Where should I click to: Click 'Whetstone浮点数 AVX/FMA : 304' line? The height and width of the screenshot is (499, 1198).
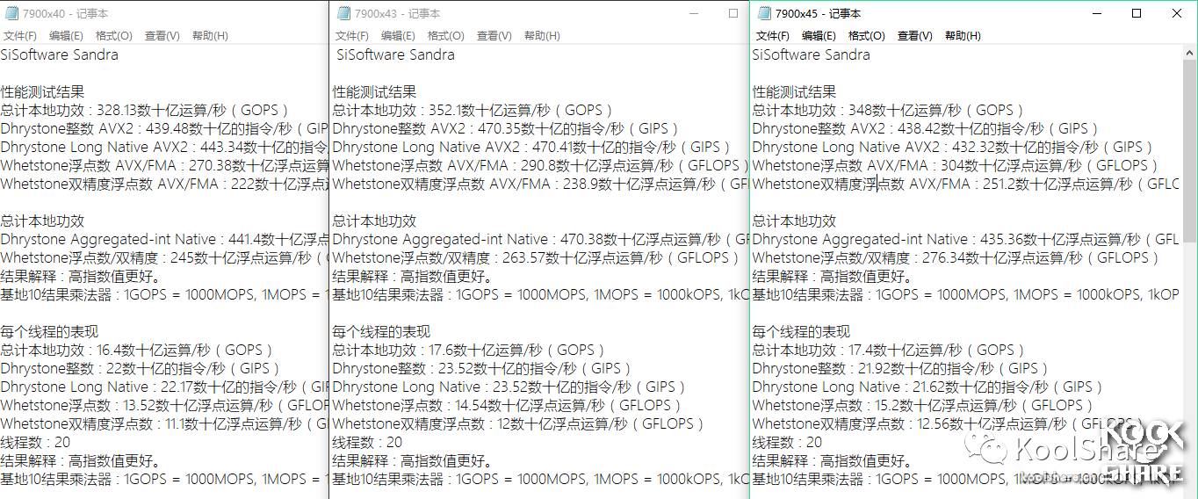[956, 165]
